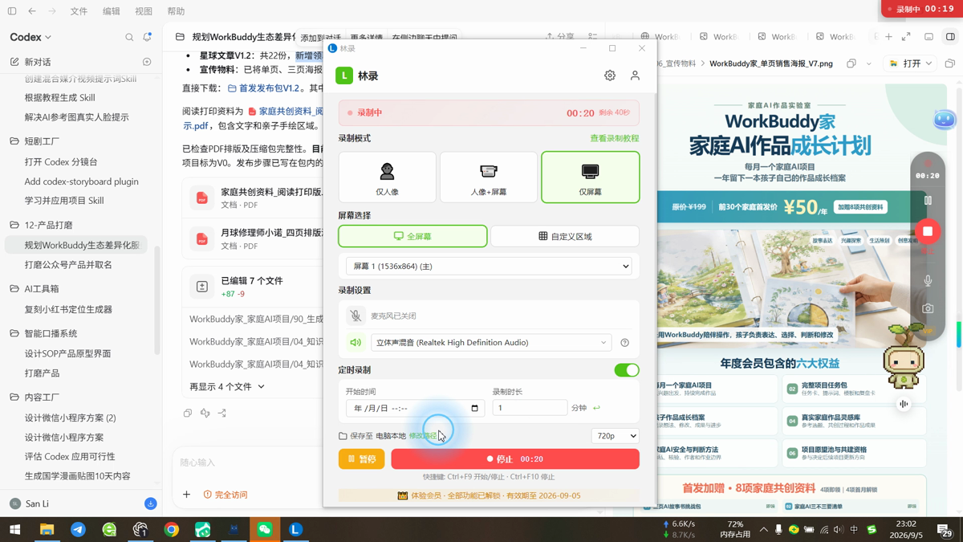
Task: Click the Codex sidebar search icon
Action: click(129, 37)
